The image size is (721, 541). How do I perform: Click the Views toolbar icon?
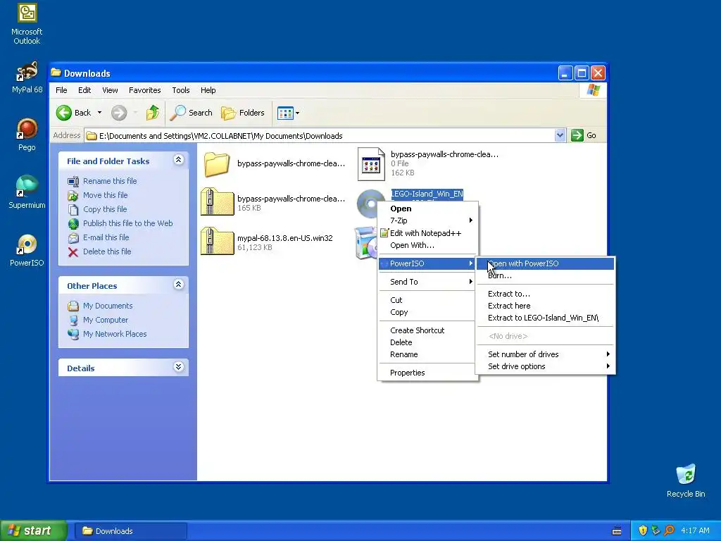(x=285, y=113)
